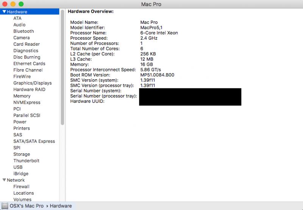Select Memory in the sidebar

click(x=22, y=96)
